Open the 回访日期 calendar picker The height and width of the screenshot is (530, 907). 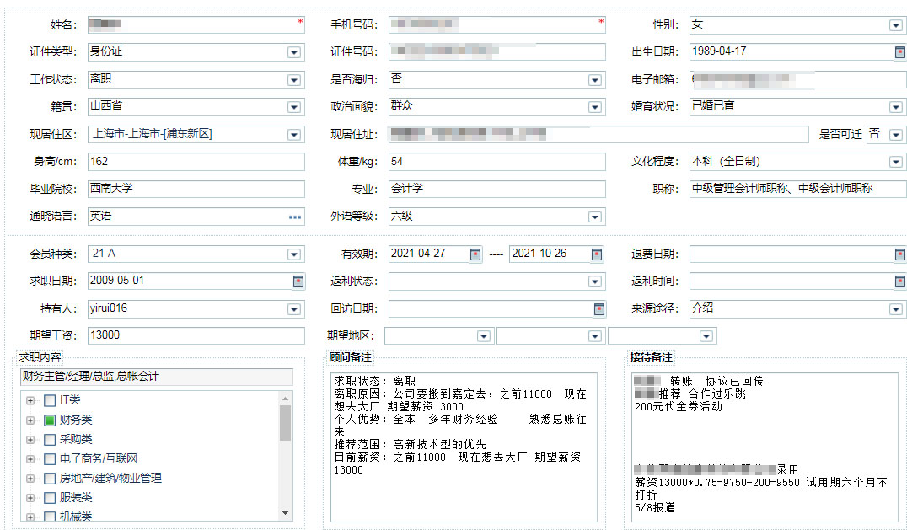coord(599,309)
